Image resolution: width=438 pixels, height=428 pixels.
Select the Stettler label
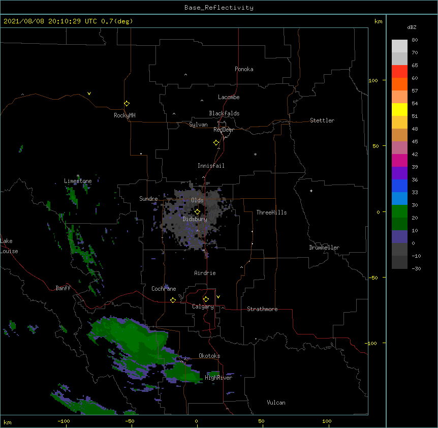tap(322, 120)
